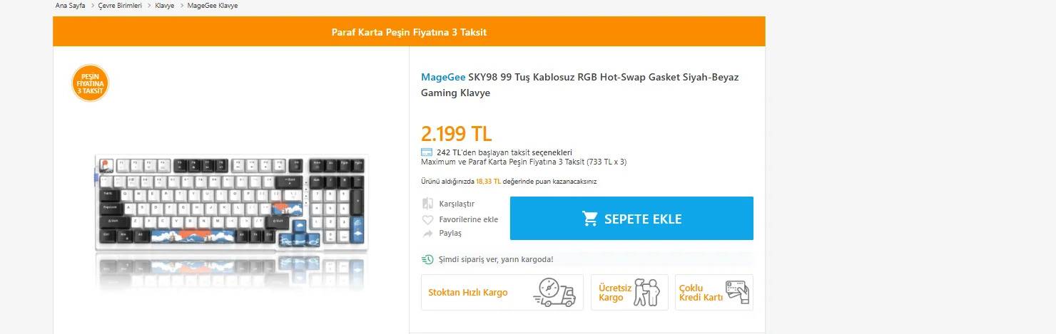Click the Stoktan Hızlı Kargo box
Viewport: 1056px width, 334px height.
point(502,293)
